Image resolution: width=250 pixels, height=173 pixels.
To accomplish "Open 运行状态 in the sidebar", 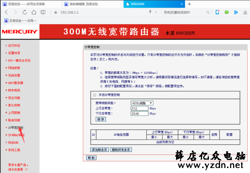I will [14, 45].
